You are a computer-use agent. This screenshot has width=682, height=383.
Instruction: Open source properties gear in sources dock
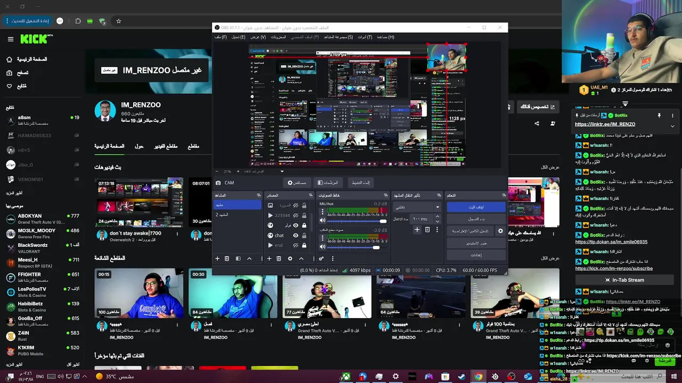pos(290,259)
